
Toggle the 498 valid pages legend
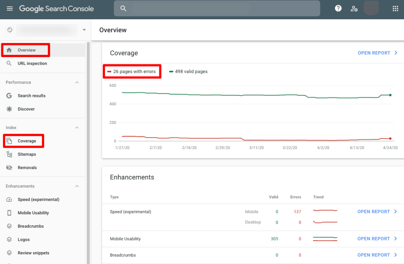(188, 72)
